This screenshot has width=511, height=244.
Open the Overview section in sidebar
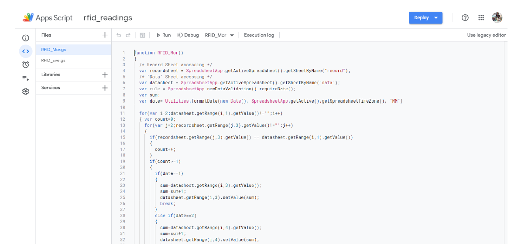point(25,38)
